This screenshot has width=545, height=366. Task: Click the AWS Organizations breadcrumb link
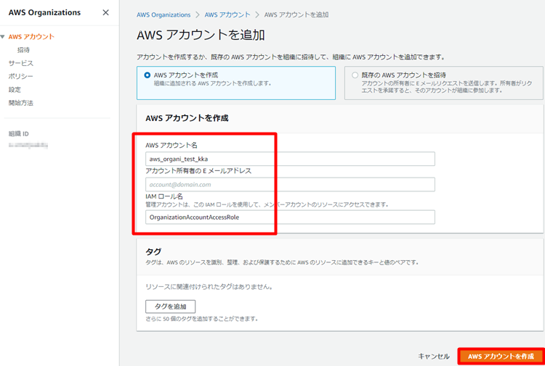[163, 14]
